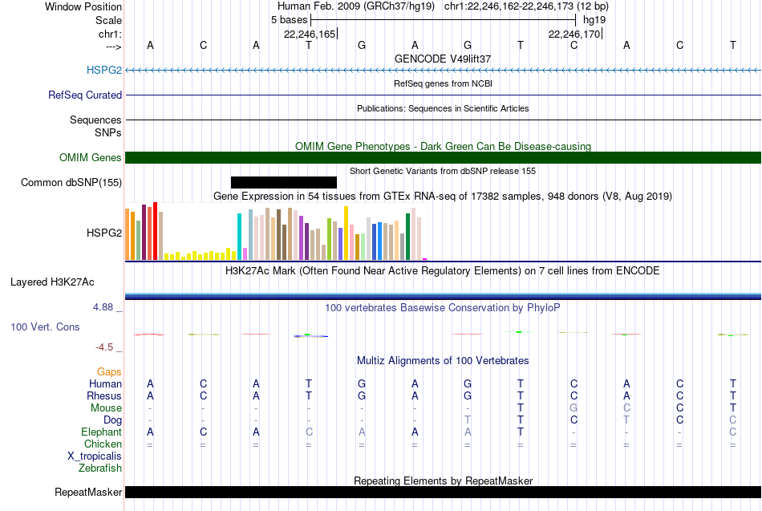The image size is (762, 511).
Task: Click the tall red bar in GTEx chart
Action: 155,231
